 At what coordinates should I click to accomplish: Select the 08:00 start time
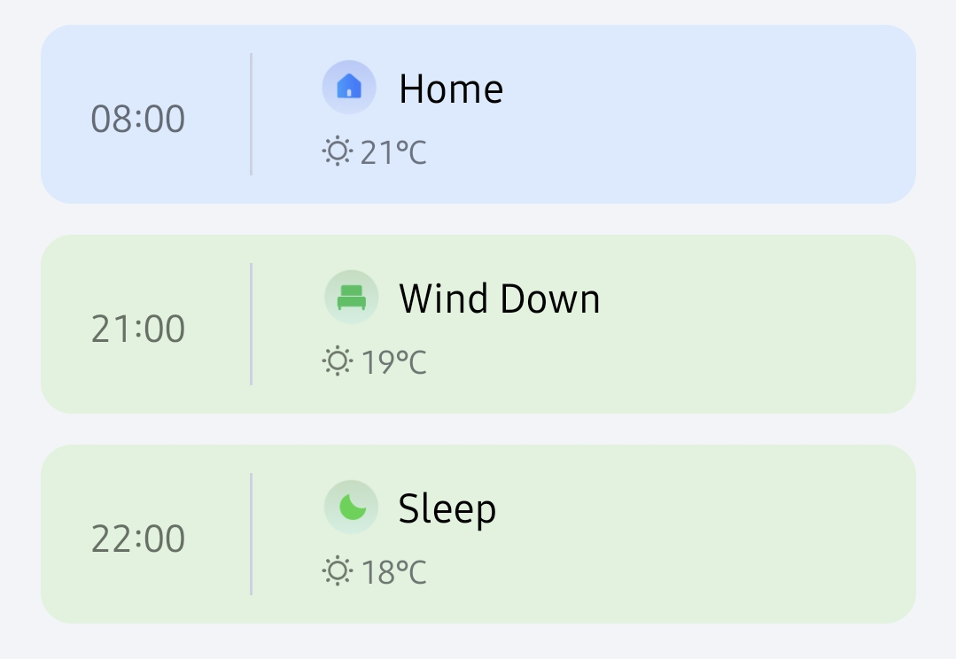(138, 119)
